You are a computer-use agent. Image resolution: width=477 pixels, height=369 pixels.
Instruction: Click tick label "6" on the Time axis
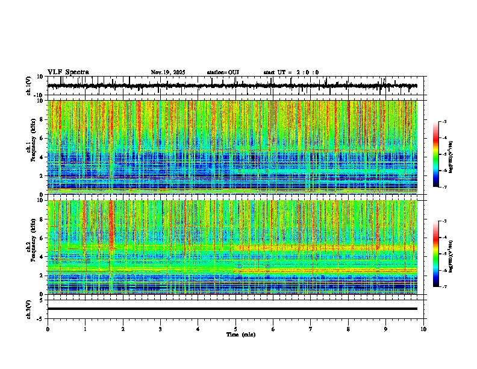coord(273,329)
